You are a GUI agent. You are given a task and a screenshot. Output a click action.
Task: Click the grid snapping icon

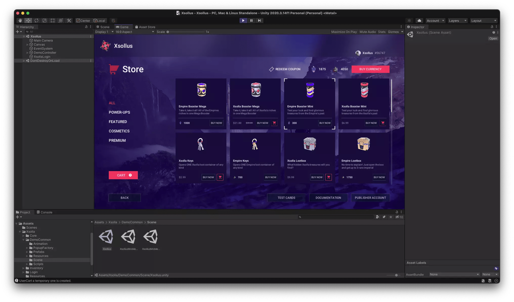pyautogui.click(x=113, y=21)
